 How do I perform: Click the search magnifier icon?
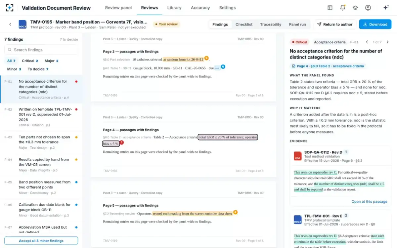tap(10, 50)
